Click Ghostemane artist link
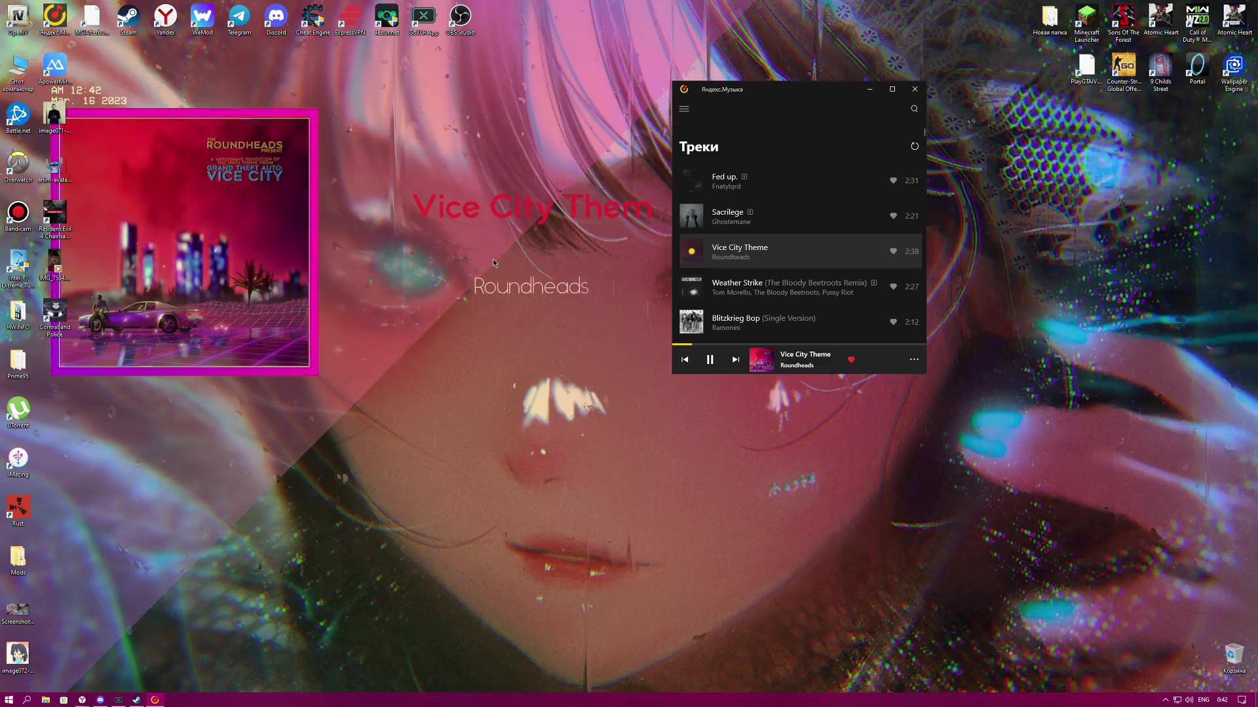1258x707 pixels. point(731,222)
